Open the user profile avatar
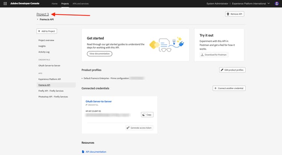Viewport: 282px width, 155px height. pyautogui.click(x=277, y=4)
